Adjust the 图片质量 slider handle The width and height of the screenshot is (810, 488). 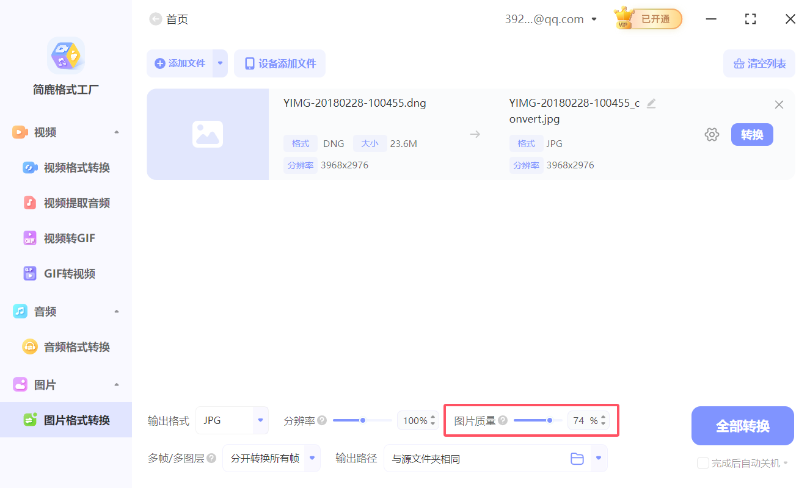point(549,420)
